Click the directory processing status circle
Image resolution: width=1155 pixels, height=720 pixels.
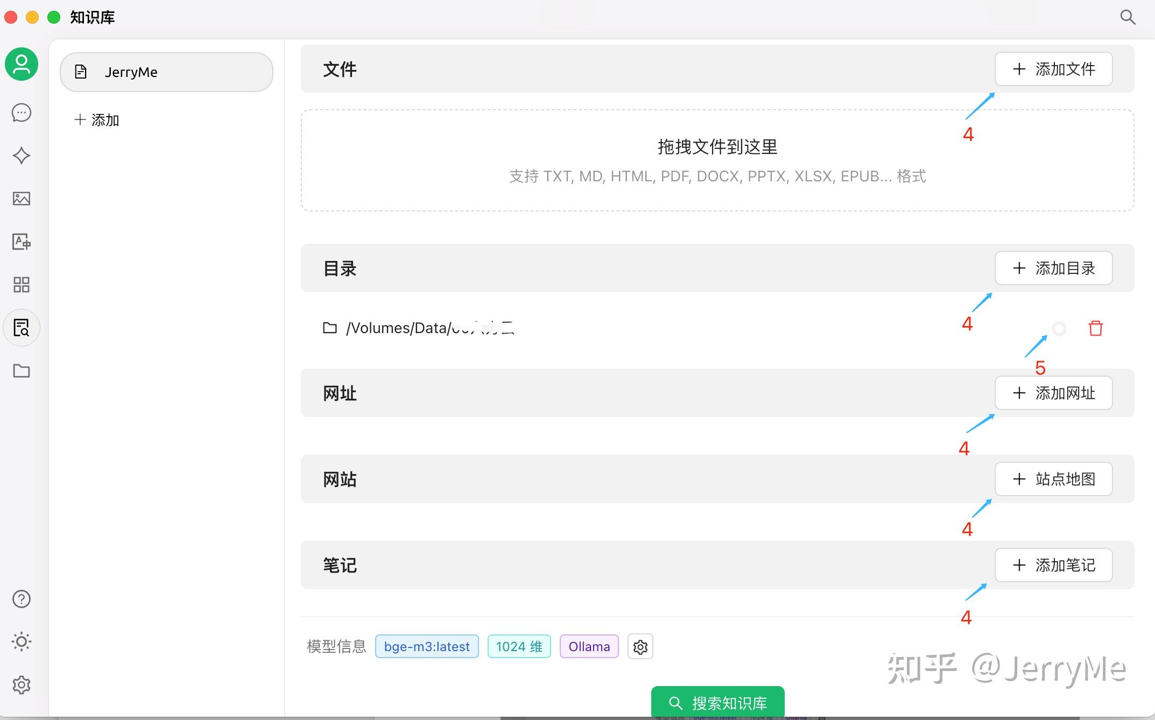[1059, 328]
